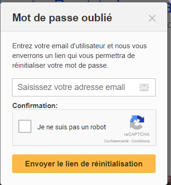171x185 pixels.
Task: Click the envelope icon in email field
Action: pyautogui.click(x=144, y=88)
